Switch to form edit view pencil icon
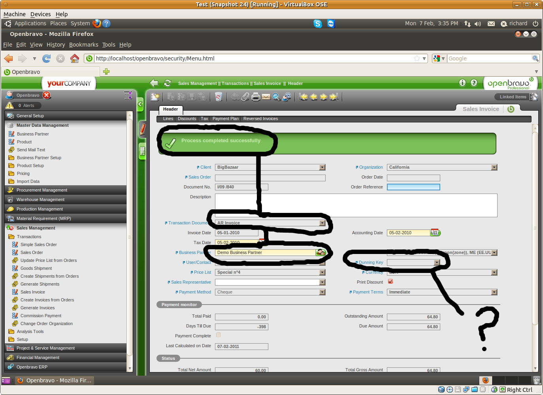 [143, 129]
